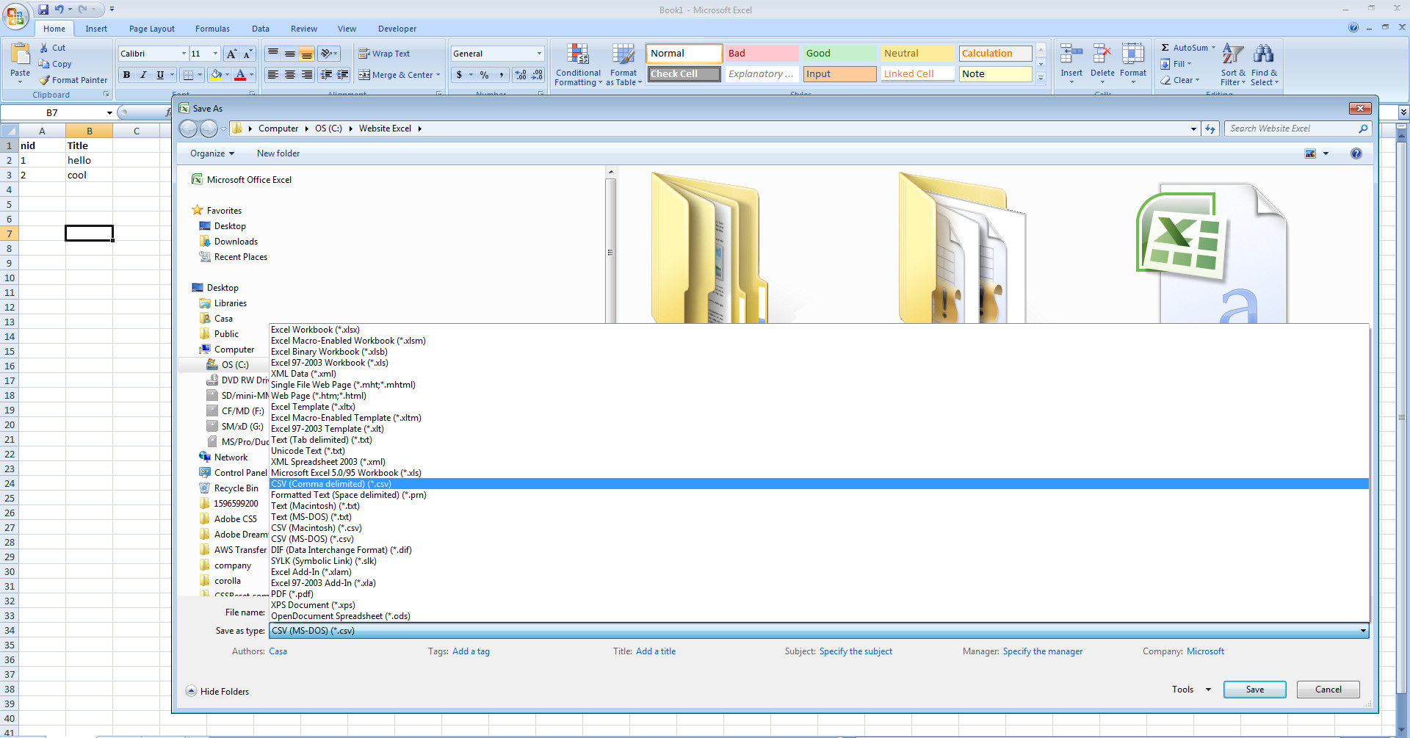The height and width of the screenshot is (738, 1410).
Task: Click the Save icon in Quick Access Toolbar
Action: 43,10
